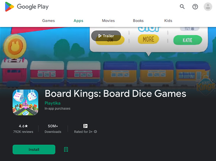Go to the Movies tab

108,21
